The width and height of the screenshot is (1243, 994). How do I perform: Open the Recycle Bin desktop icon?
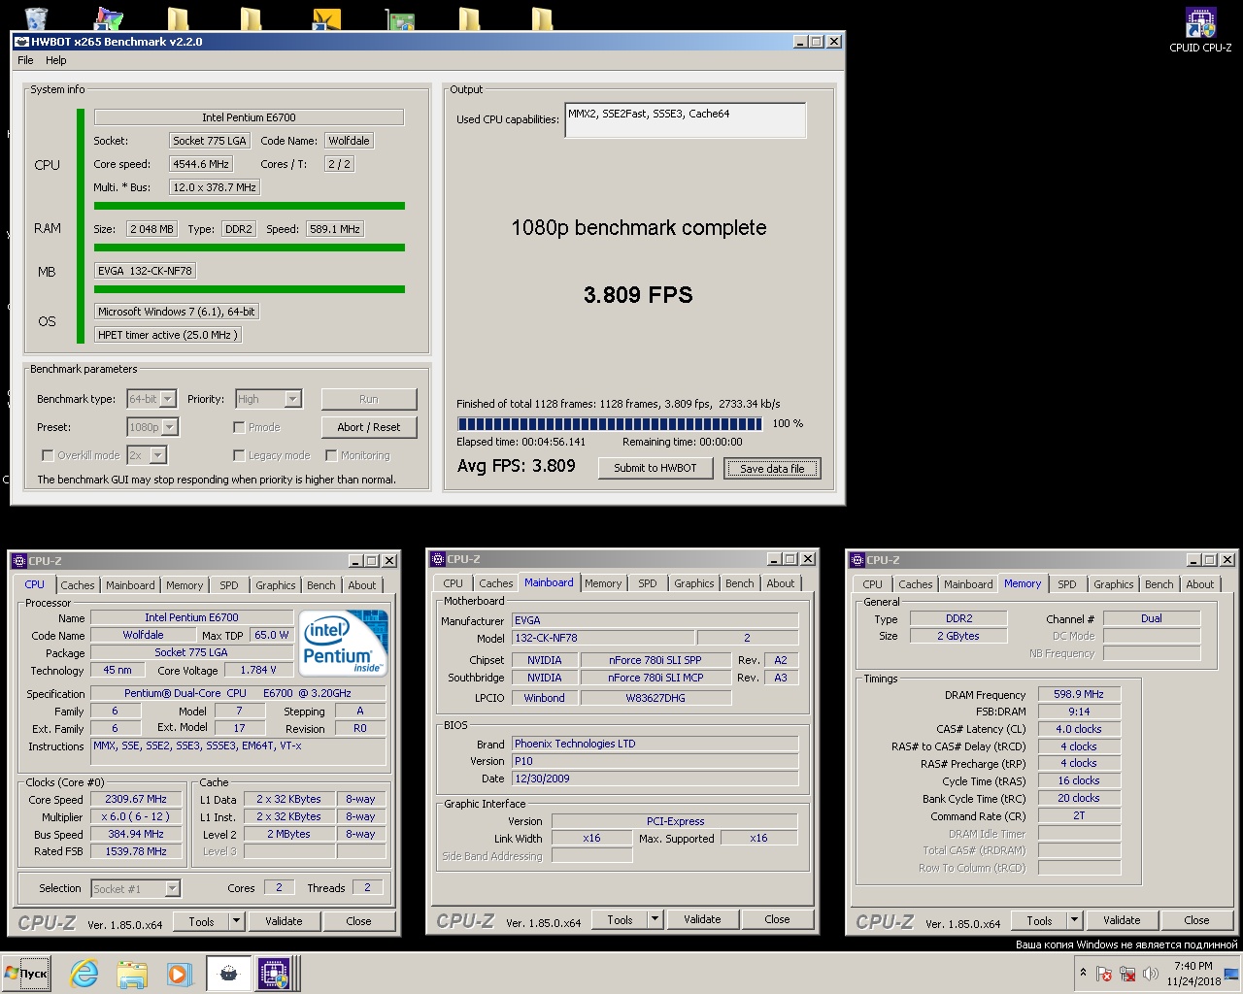click(x=36, y=17)
